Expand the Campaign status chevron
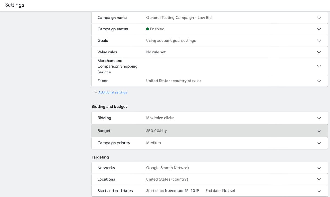This screenshot has width=330, height=197. tap(319, 29)
